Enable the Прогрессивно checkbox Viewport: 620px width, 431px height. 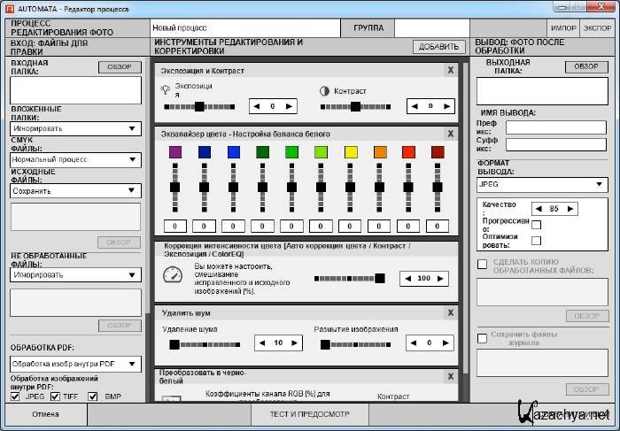pos(536,225)
